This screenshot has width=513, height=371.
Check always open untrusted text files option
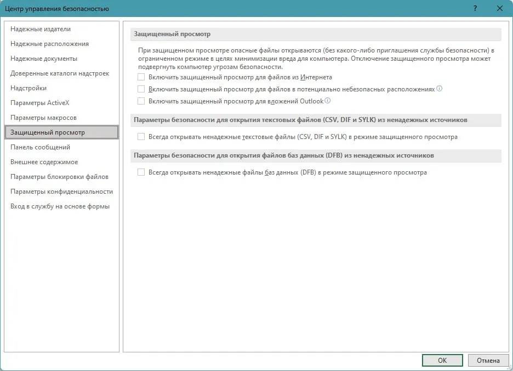[x=141, y=137]
